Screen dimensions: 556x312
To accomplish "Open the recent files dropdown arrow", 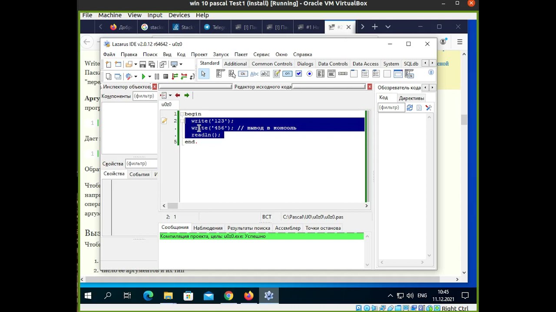I will pyautogui.click(x=136, y=64).
